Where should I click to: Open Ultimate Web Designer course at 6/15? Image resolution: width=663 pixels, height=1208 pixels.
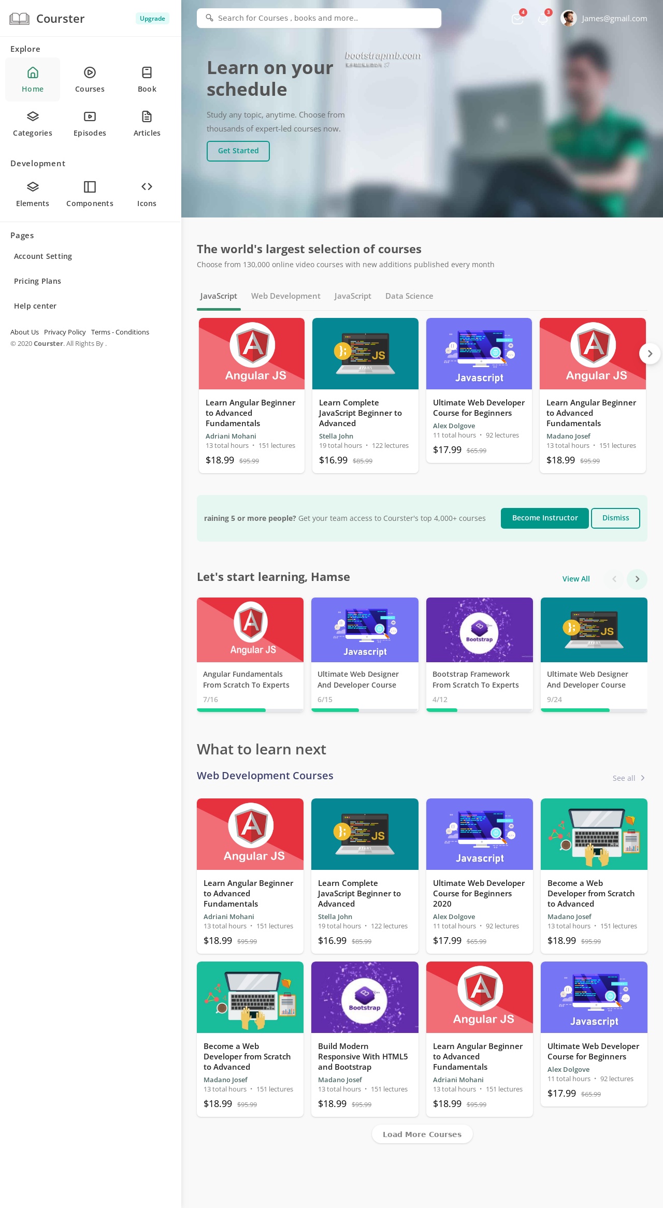365,654
